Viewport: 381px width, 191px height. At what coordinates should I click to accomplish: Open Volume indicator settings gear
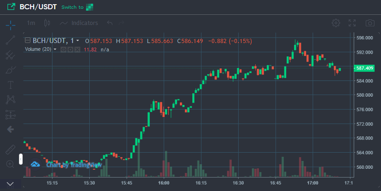70,49
